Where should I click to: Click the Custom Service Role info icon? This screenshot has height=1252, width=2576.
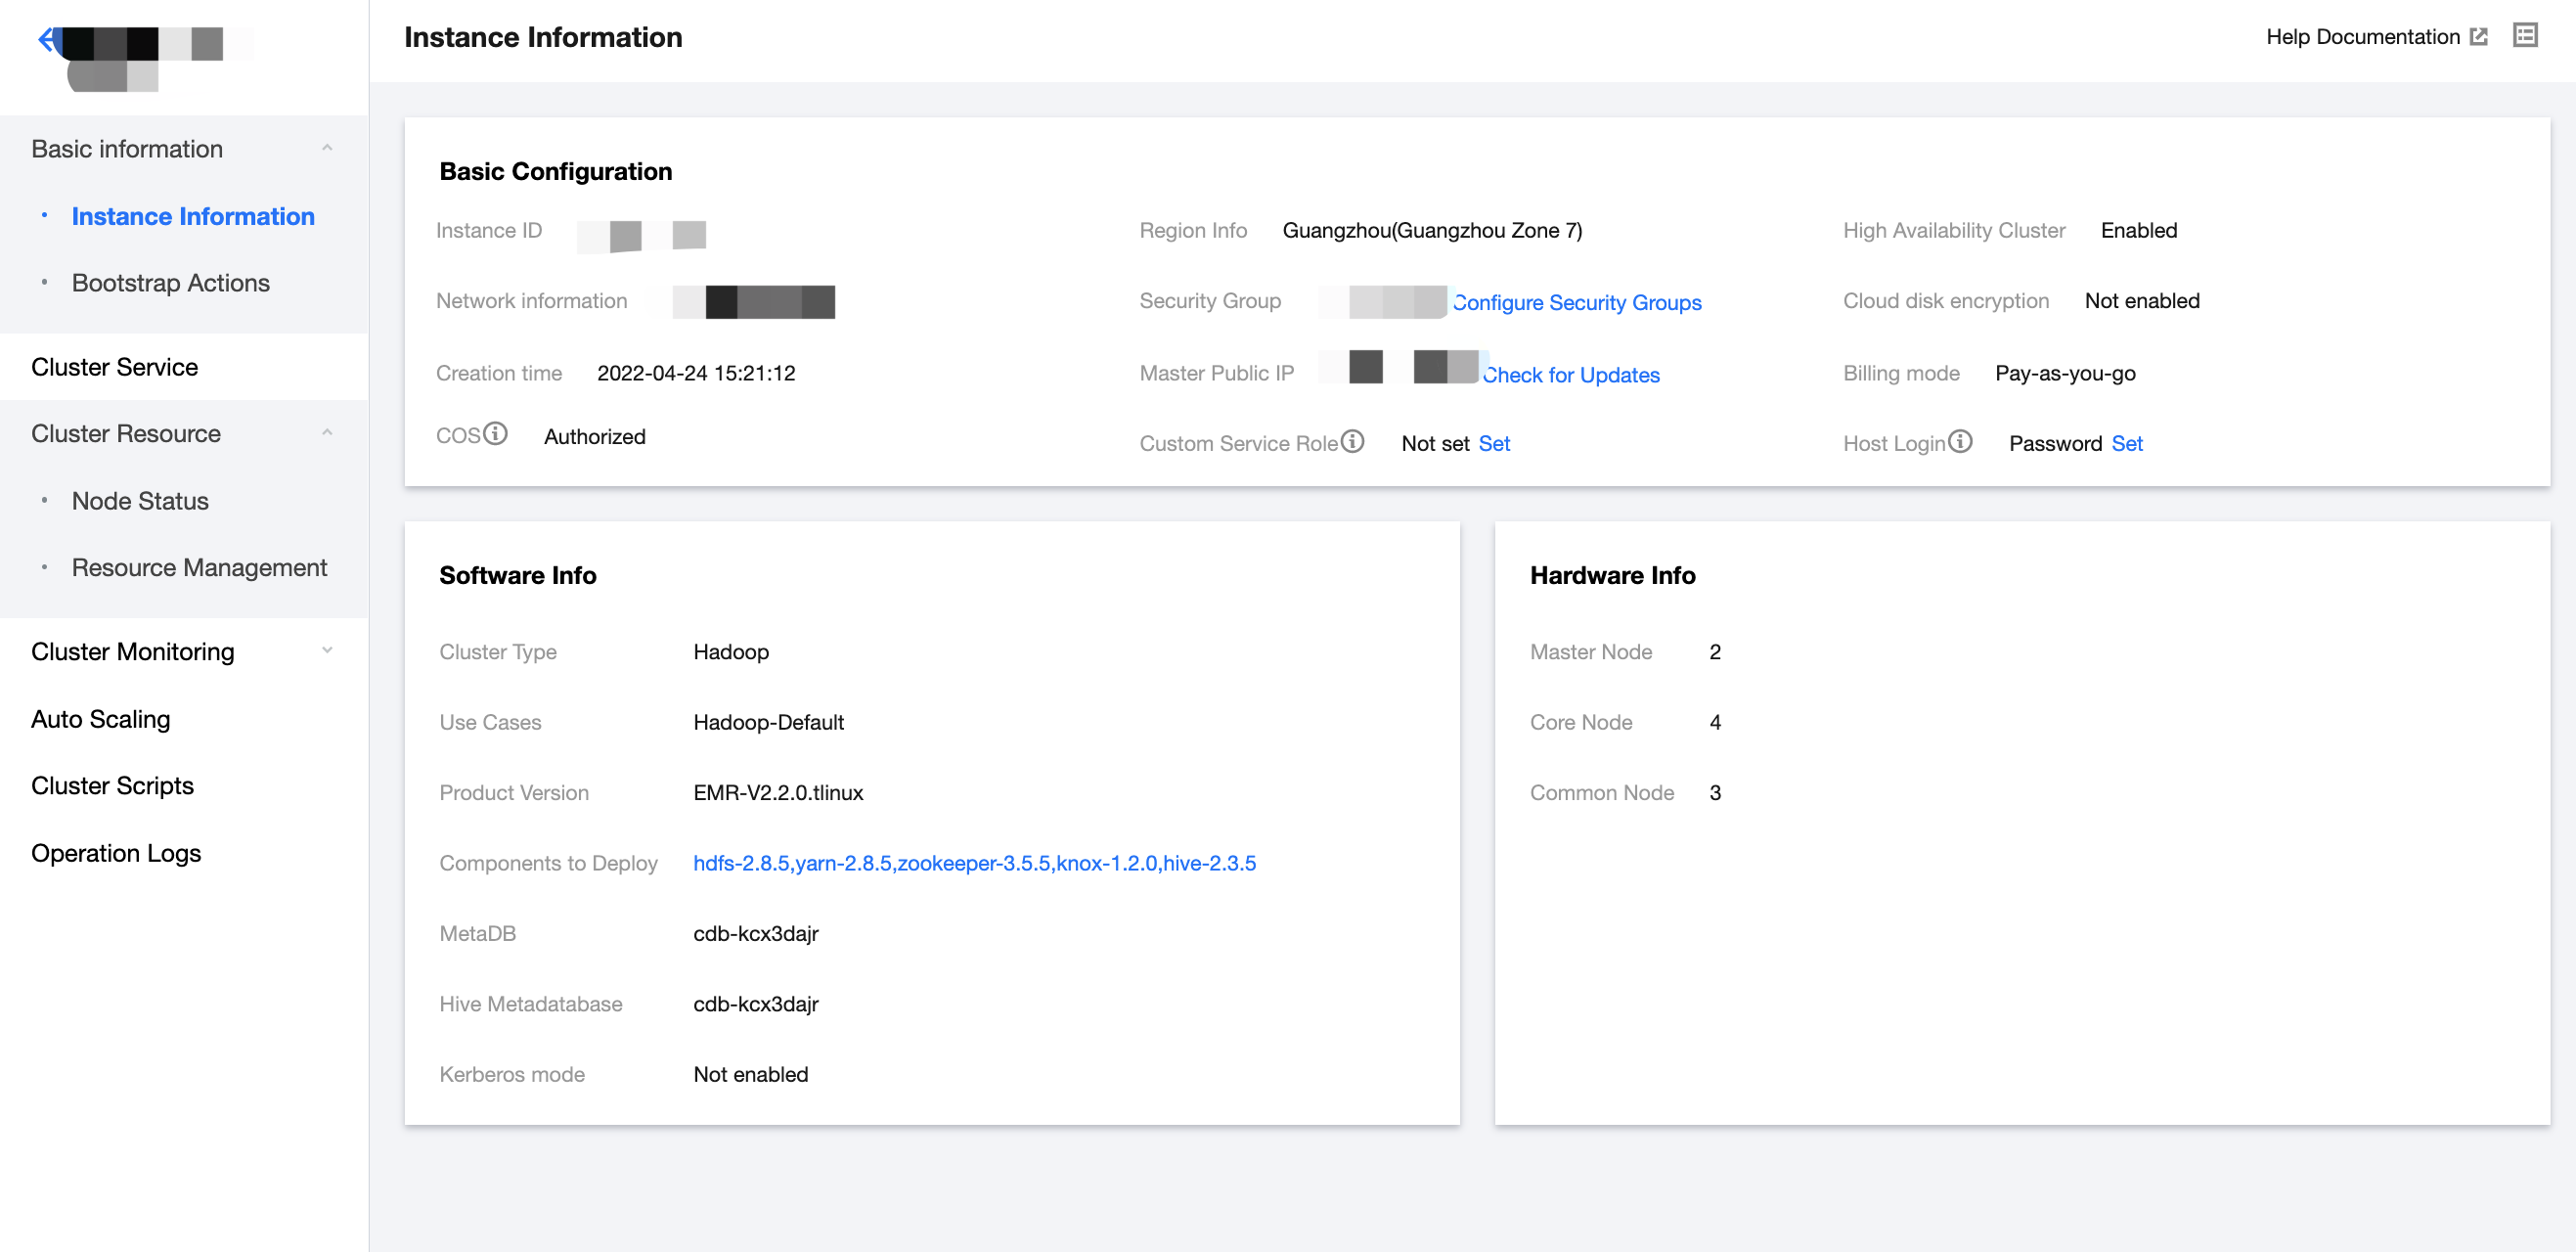point(1352,441)
